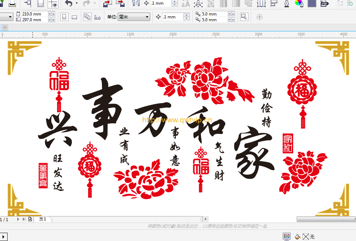
Task: Click the horizontal scrollbar thumb
Action: 326,219
